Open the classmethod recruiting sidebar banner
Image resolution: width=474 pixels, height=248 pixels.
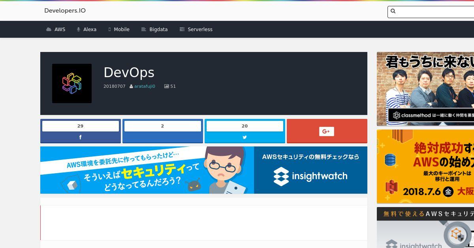(x=425, y=89)
